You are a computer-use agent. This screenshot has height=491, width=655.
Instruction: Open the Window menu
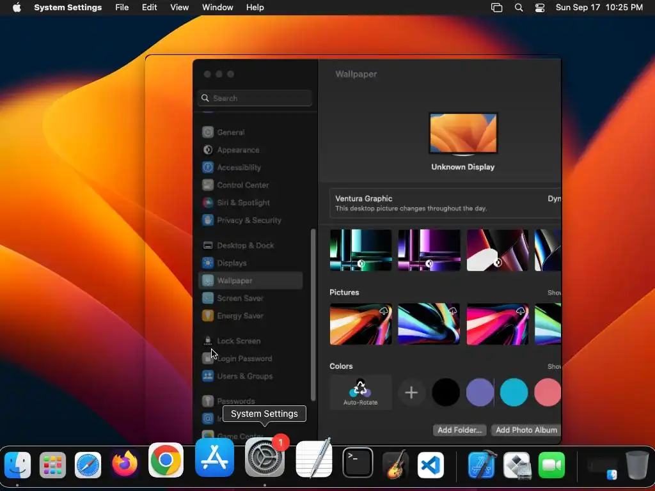coord(217,8)
